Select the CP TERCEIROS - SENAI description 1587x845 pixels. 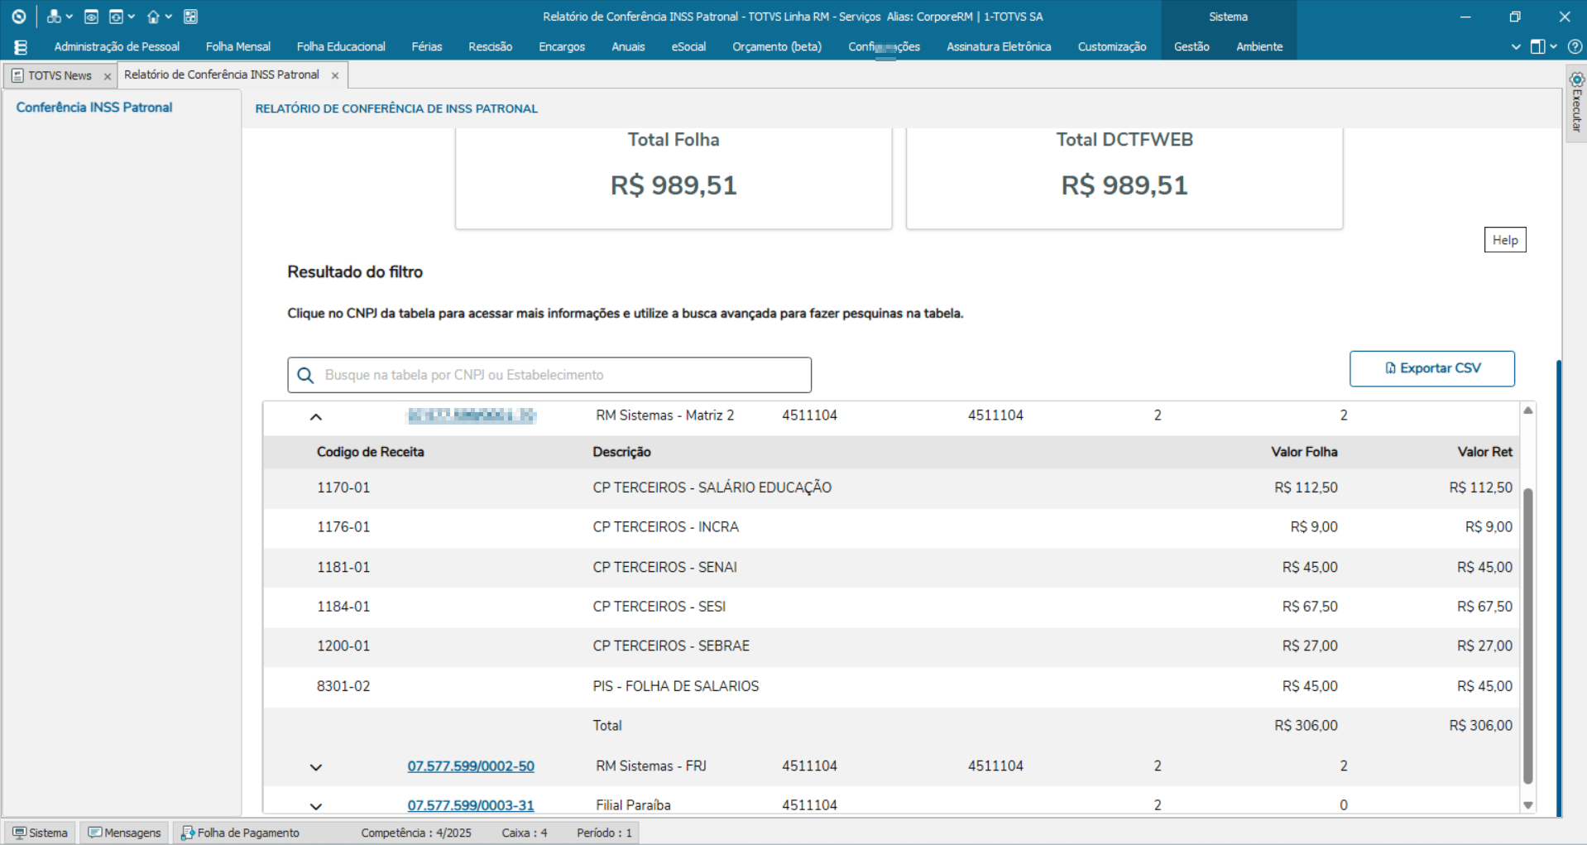pos(665,567)
